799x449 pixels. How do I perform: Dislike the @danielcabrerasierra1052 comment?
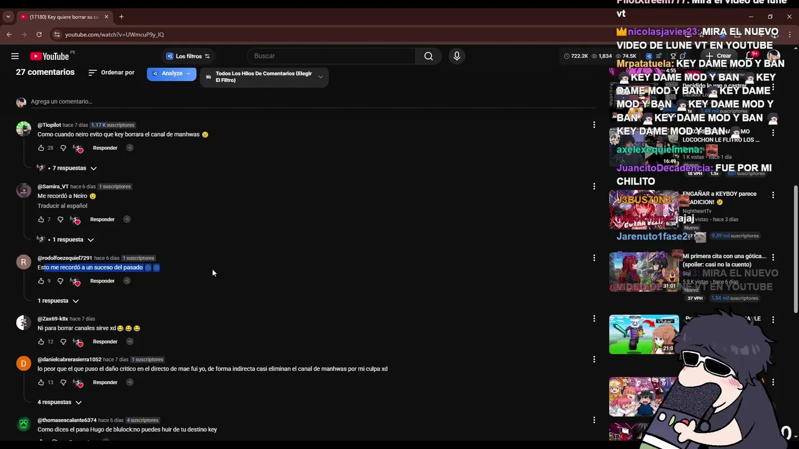[63, 382]
